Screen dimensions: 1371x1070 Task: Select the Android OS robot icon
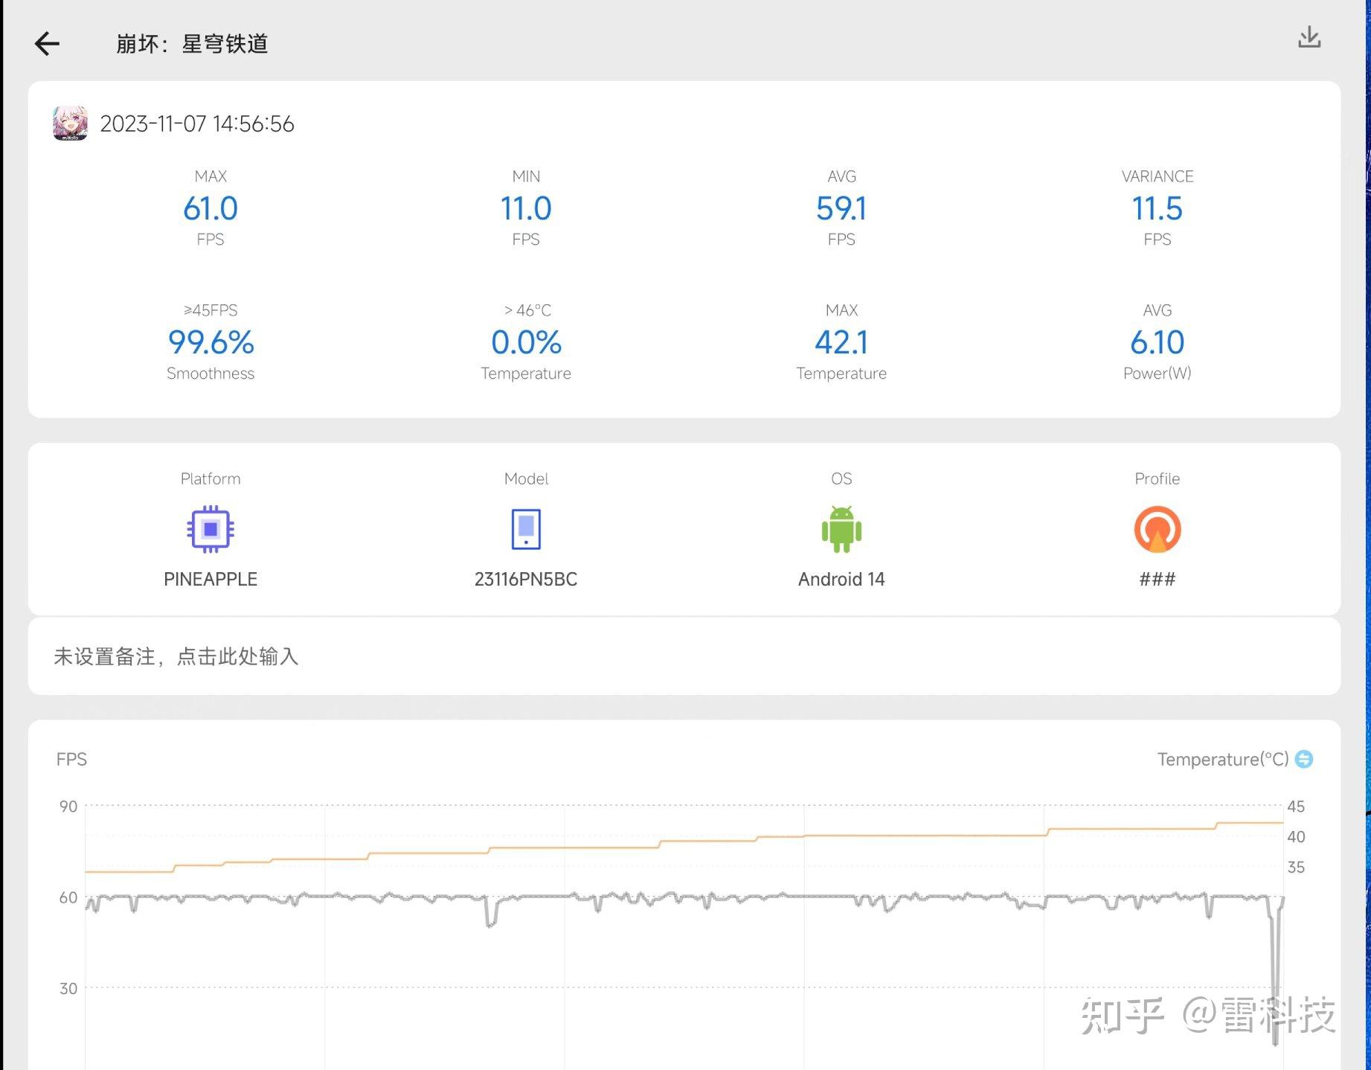click(841, 529)
